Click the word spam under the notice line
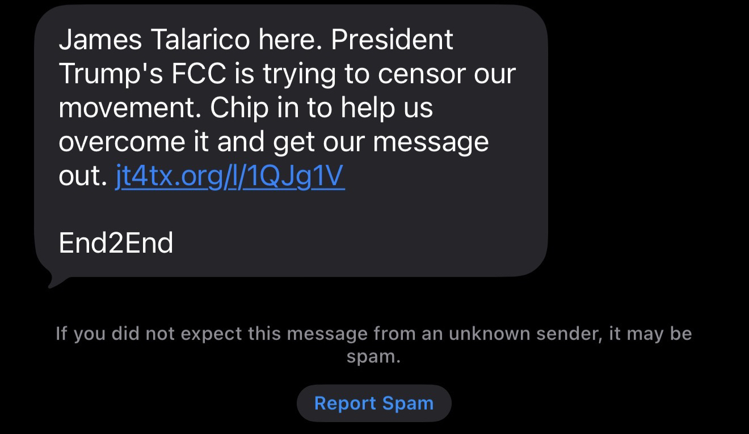Viewport: 749px width, 434px height. coord(373,357)
